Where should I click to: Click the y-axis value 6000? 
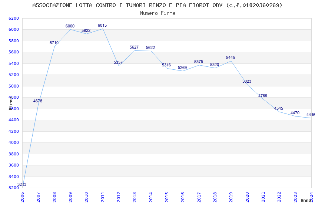(14, 30)
